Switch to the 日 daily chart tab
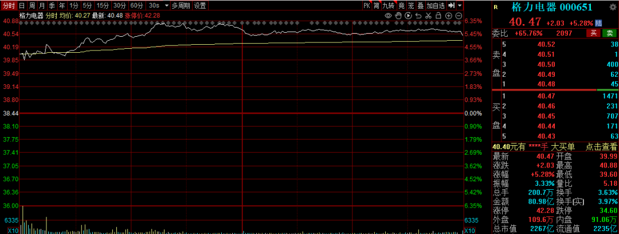 (x=21, y=6)
